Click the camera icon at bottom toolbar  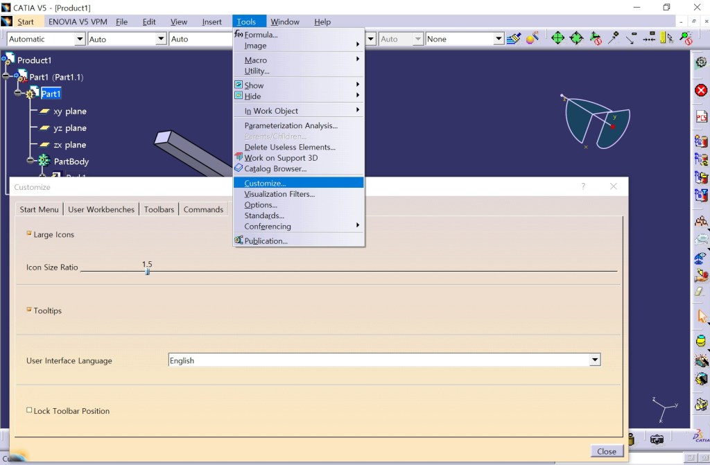click(657, 439)
